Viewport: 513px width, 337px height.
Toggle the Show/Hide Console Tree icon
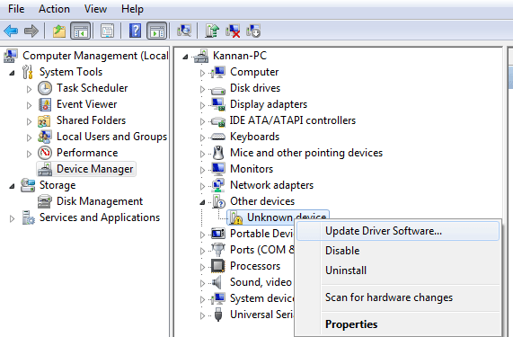click(81, 31)
